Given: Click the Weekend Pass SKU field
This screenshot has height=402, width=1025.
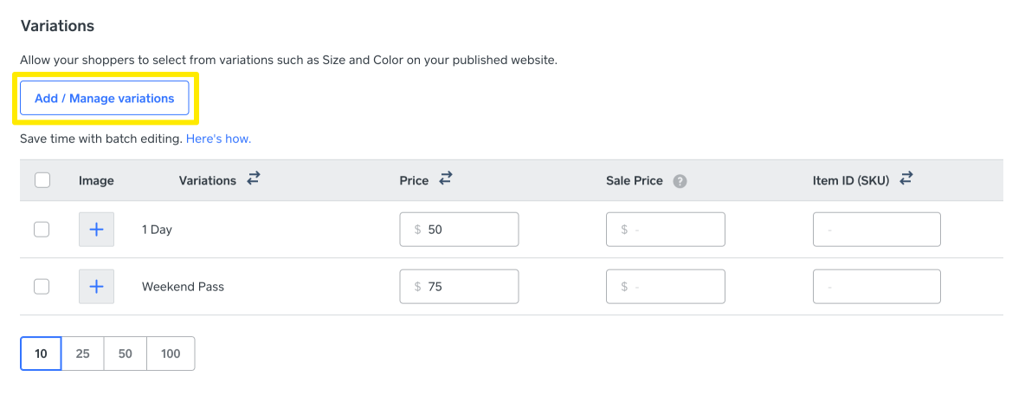Looking at the screenshot, I should (876, 287).
